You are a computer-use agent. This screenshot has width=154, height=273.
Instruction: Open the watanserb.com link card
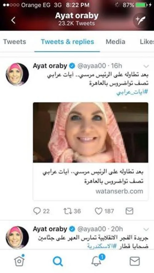coord(91,181)
